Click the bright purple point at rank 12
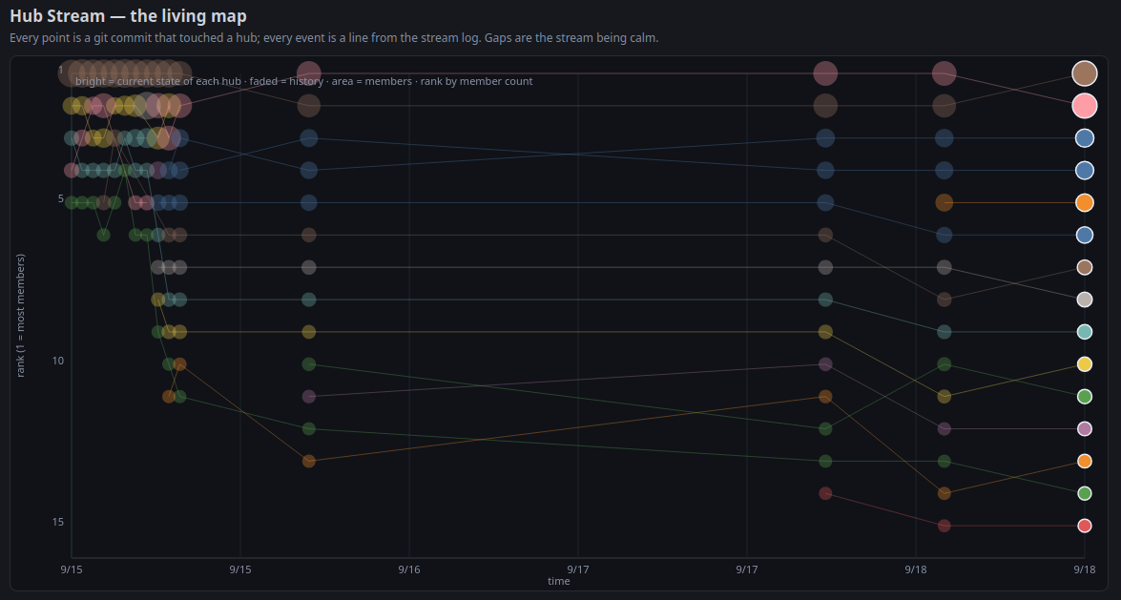Viewport: 1121px width, 600px height. tap(1085, 429)
